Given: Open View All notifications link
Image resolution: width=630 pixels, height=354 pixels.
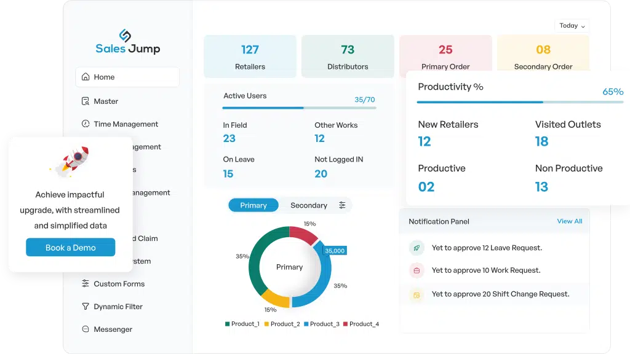Looking at the screenshot, I should pos(569,221).
